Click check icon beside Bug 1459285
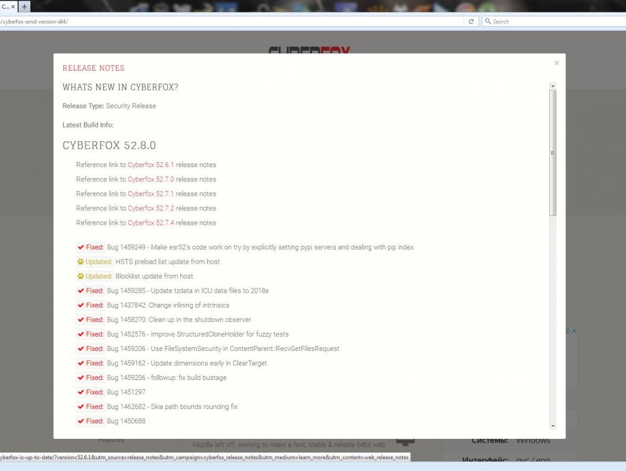626x471 pixels. click(81, 291)
